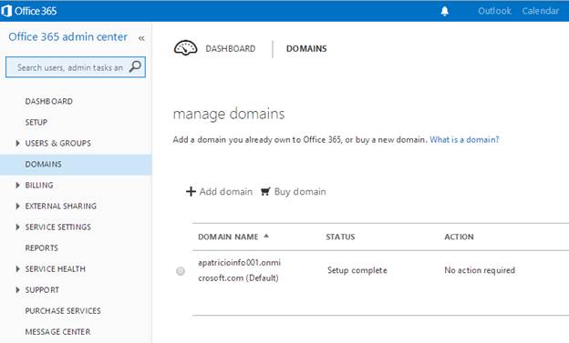Go to Calendar from the top bar
This screenshot has height=343, width=569.
point(541,11)
